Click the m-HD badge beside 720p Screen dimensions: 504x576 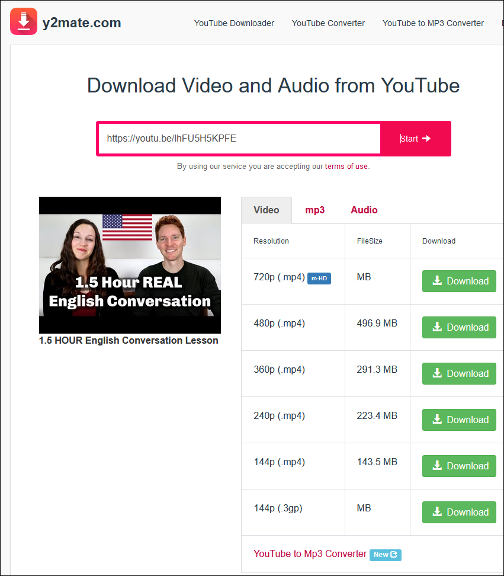point(319,279)
